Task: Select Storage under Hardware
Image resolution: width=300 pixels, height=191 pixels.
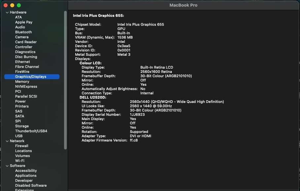Action: click(x=22, y=126)
